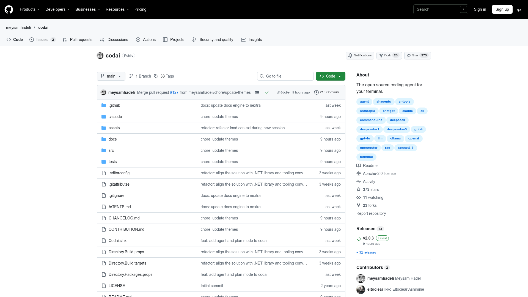Click the Go to file input
The height and width of the screenshot is (297, 528).
coord(285,76)
